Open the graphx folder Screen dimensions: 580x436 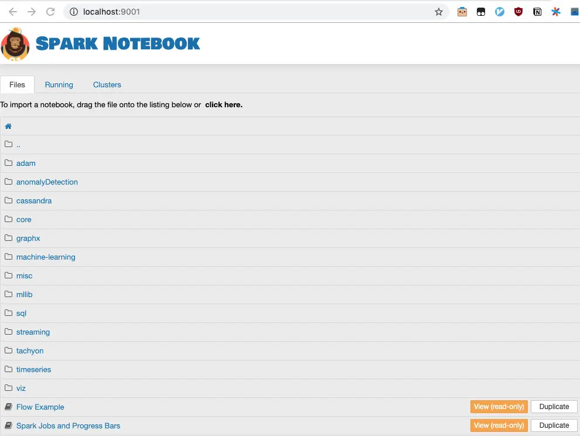coord(28,239)
